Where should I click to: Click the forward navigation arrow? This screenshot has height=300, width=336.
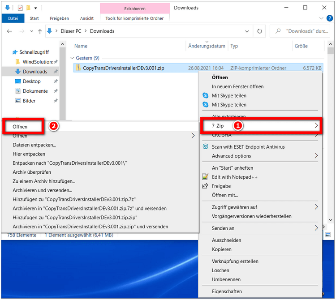tap(22, 31)
